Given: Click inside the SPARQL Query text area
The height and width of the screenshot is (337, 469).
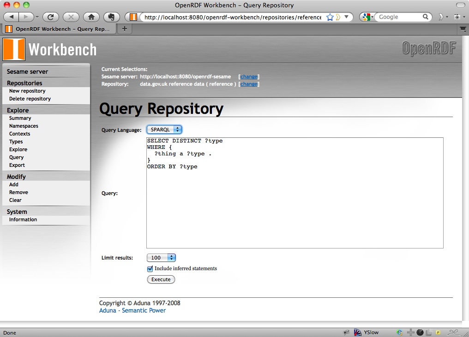Looking at the screenshot, I should pos(295,193).
